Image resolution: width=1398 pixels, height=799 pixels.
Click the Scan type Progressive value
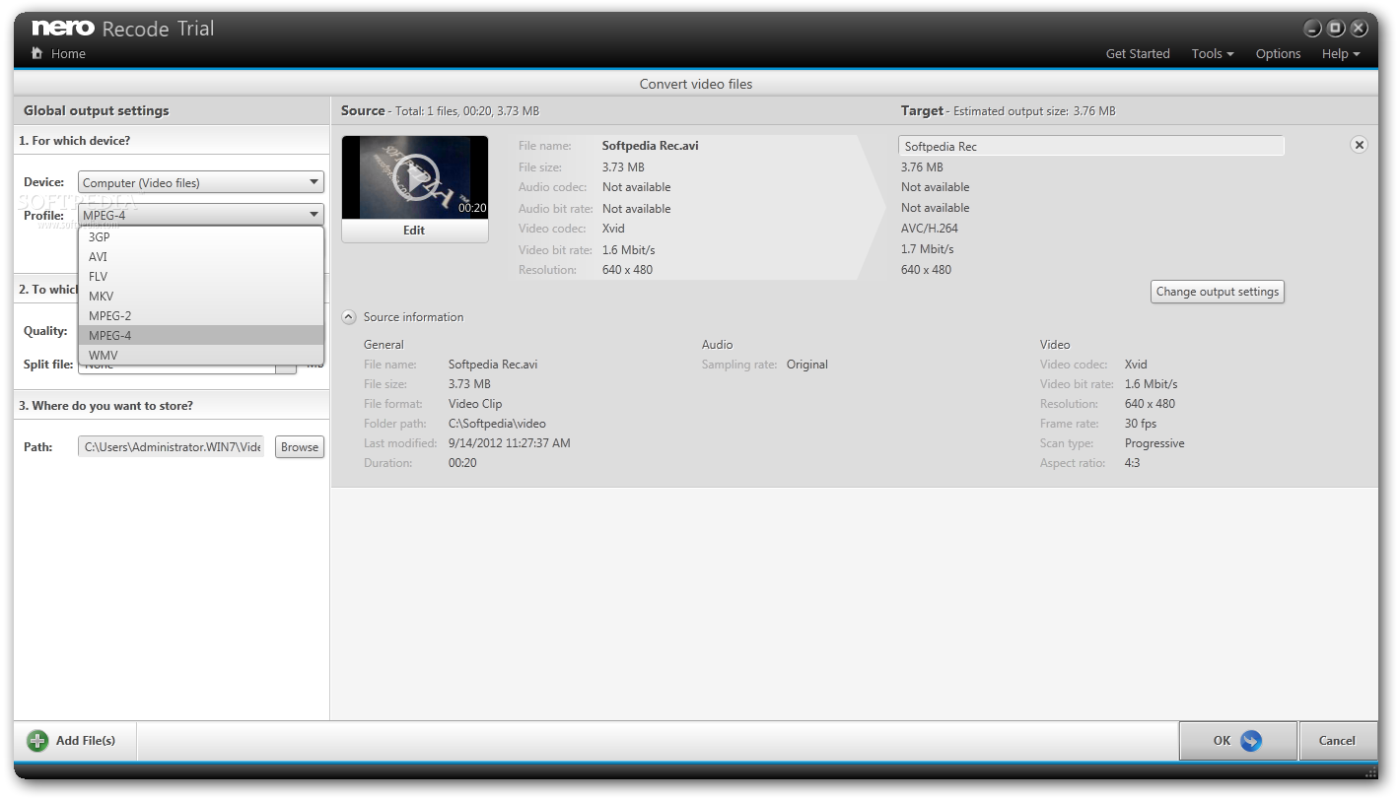pyautogui.click(x=1154, y=443)
